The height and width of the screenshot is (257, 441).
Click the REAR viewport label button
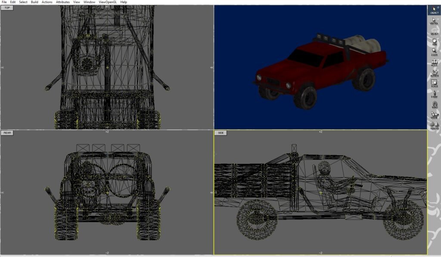coord(8,133)
